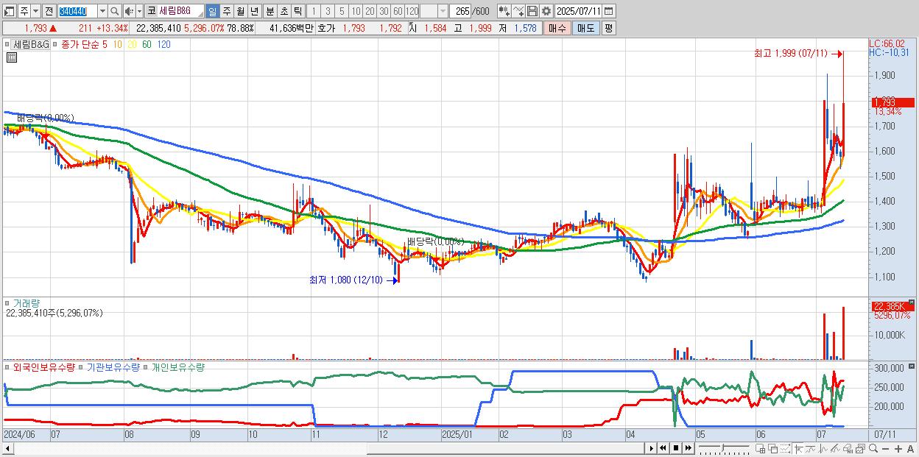Click the zoom magnifier icon in the bottom toolbar

point(873,448)
